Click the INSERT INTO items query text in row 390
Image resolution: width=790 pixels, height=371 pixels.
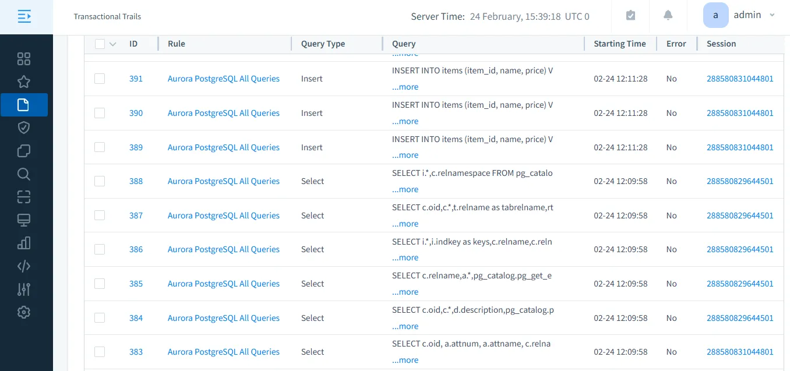coord(472,105)
